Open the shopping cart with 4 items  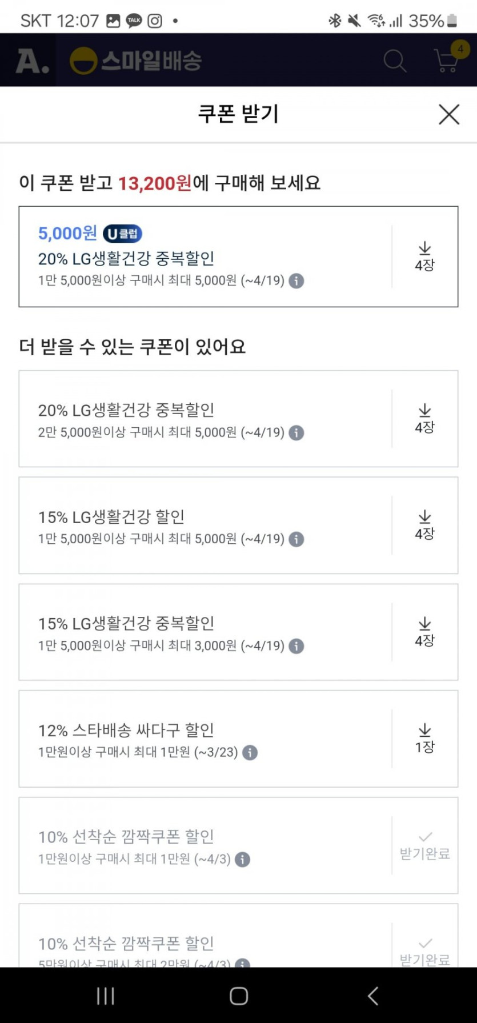pos(447,59)
